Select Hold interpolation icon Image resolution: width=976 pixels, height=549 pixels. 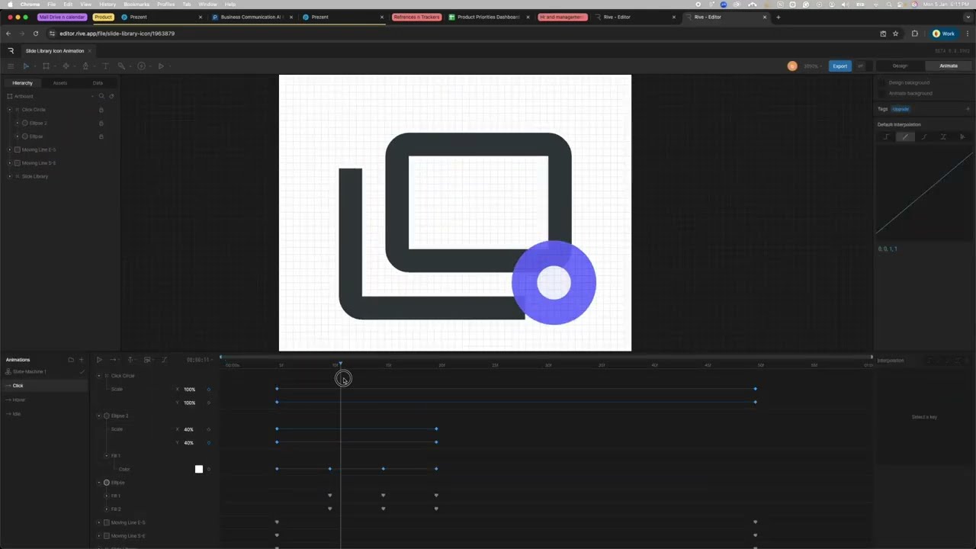(886, 137)
